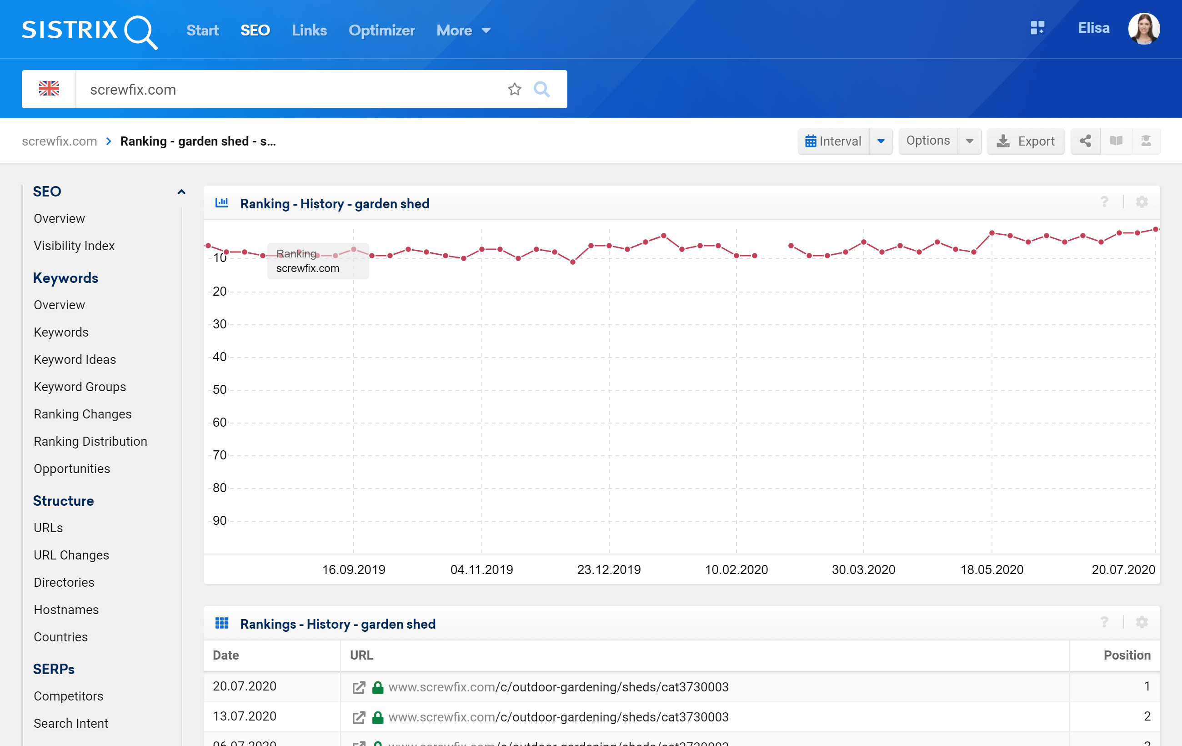Open the handbook book icon
This screenshot has height=746, width=1182.
[x=1116, y=141]
